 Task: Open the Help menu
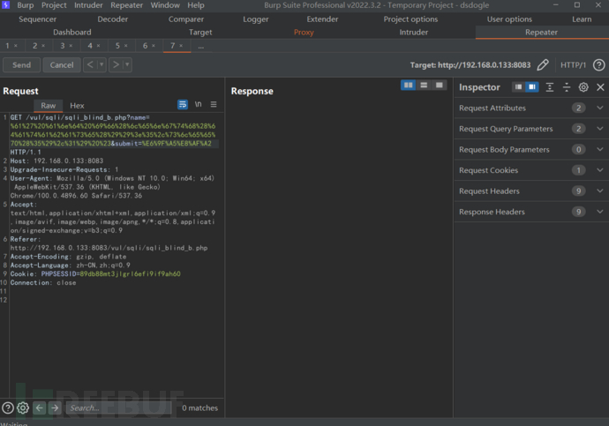coord(196,5)
